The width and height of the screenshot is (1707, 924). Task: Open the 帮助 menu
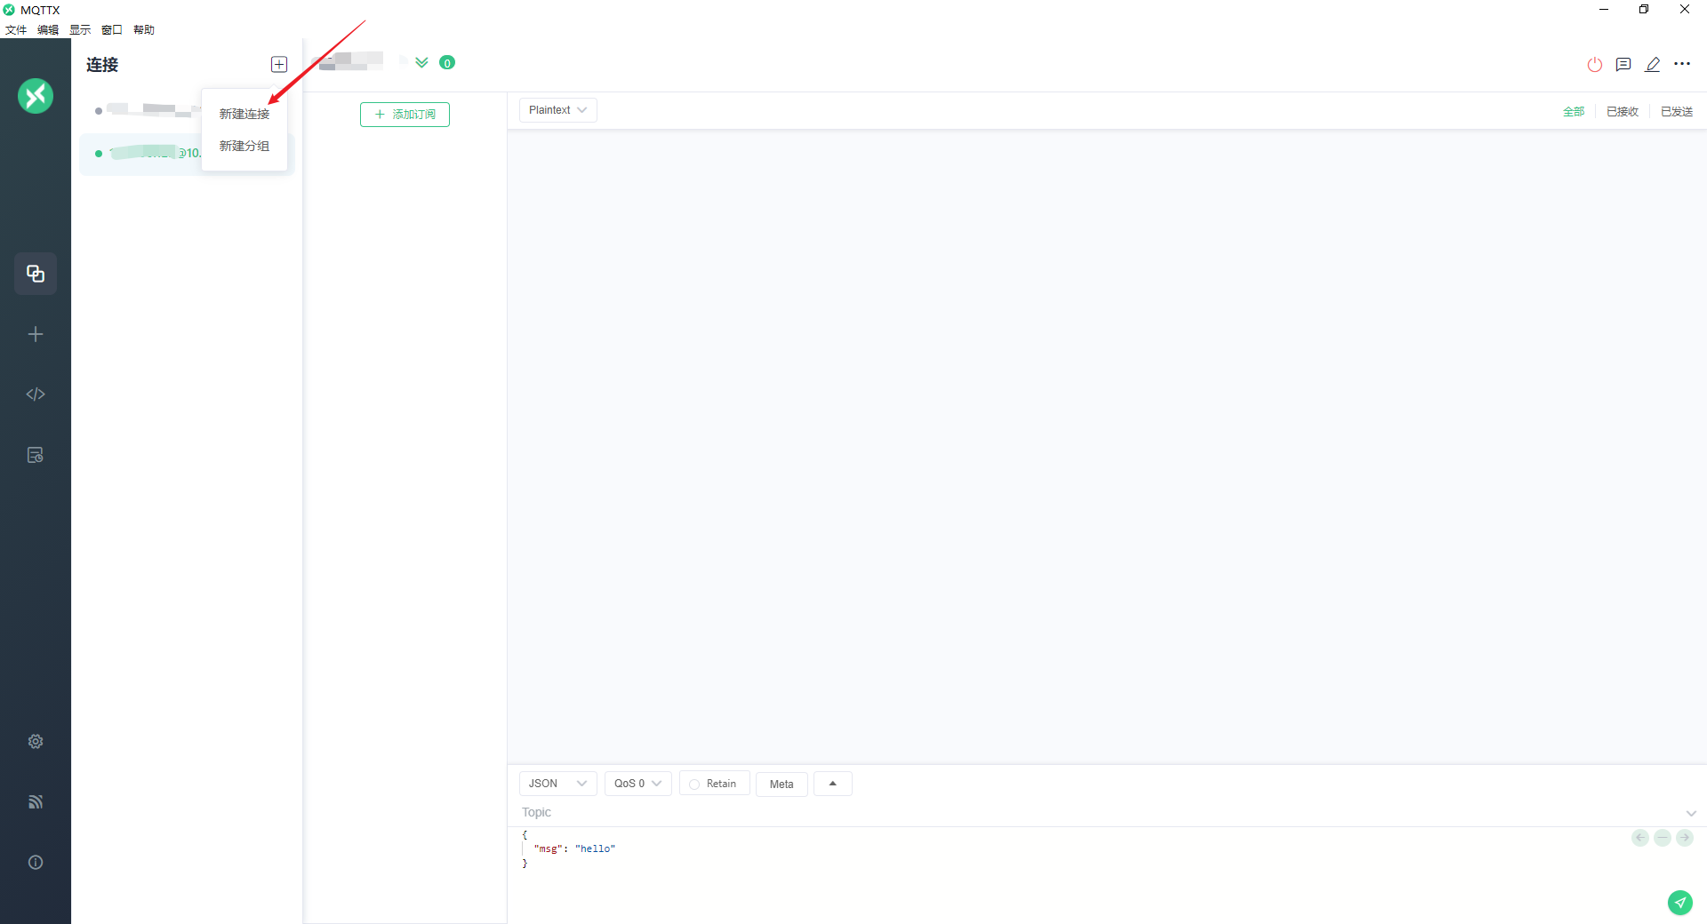tap(144, 29)
